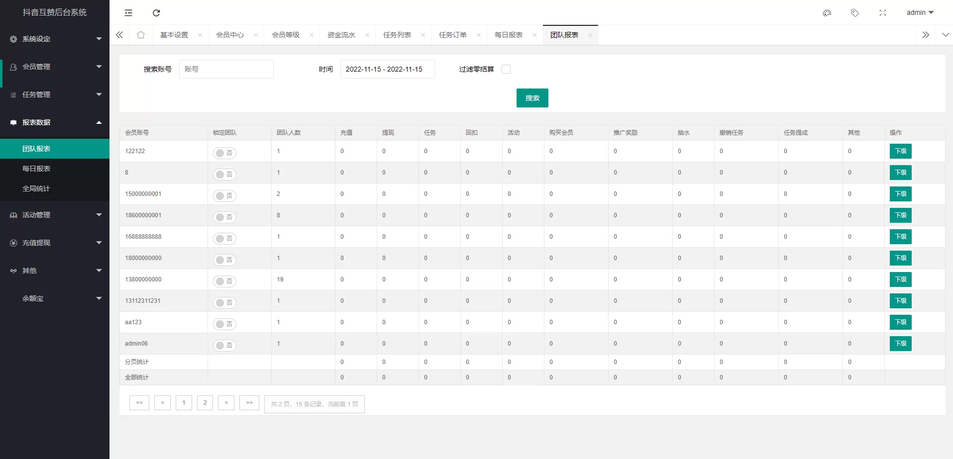Switch to the 资金流水 tab
The image size is (953, 459).
[x=341, y=35]
